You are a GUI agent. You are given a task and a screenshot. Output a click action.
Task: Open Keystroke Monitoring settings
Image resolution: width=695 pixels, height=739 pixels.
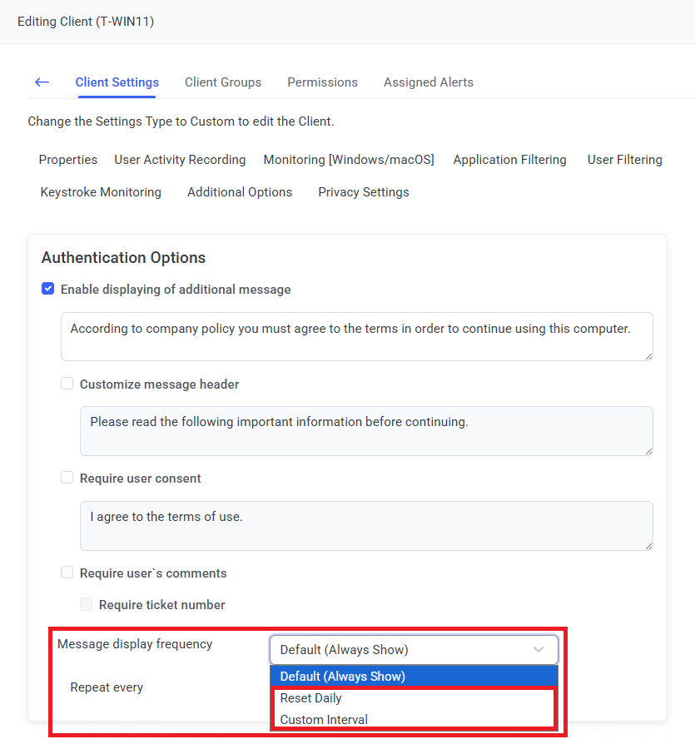click(x=101, y=192)
